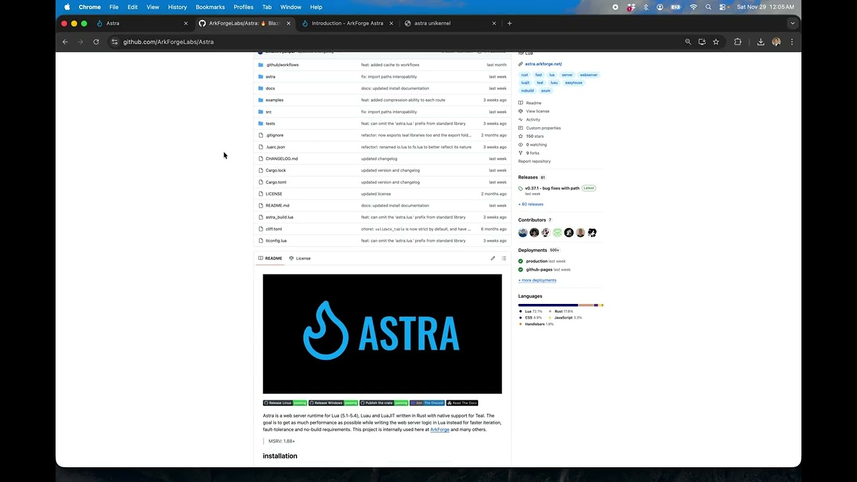Open the ArkForge link in README text
The height and width of the screenshot is (482, 857).
(439, 430)
